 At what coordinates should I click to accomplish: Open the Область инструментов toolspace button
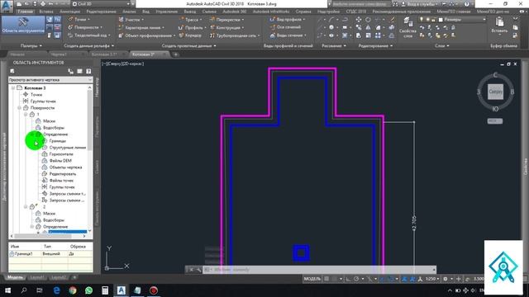tap(23, 25)
